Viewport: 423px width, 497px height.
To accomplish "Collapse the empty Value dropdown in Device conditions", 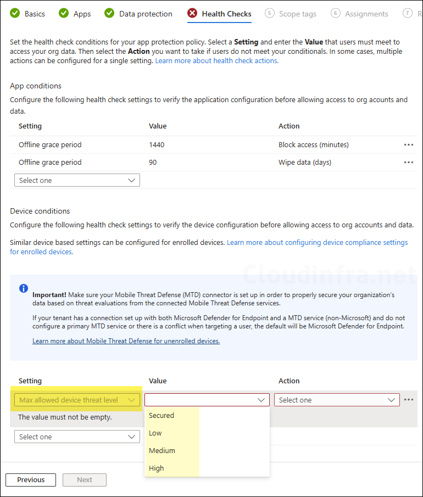I will (207, 400).
